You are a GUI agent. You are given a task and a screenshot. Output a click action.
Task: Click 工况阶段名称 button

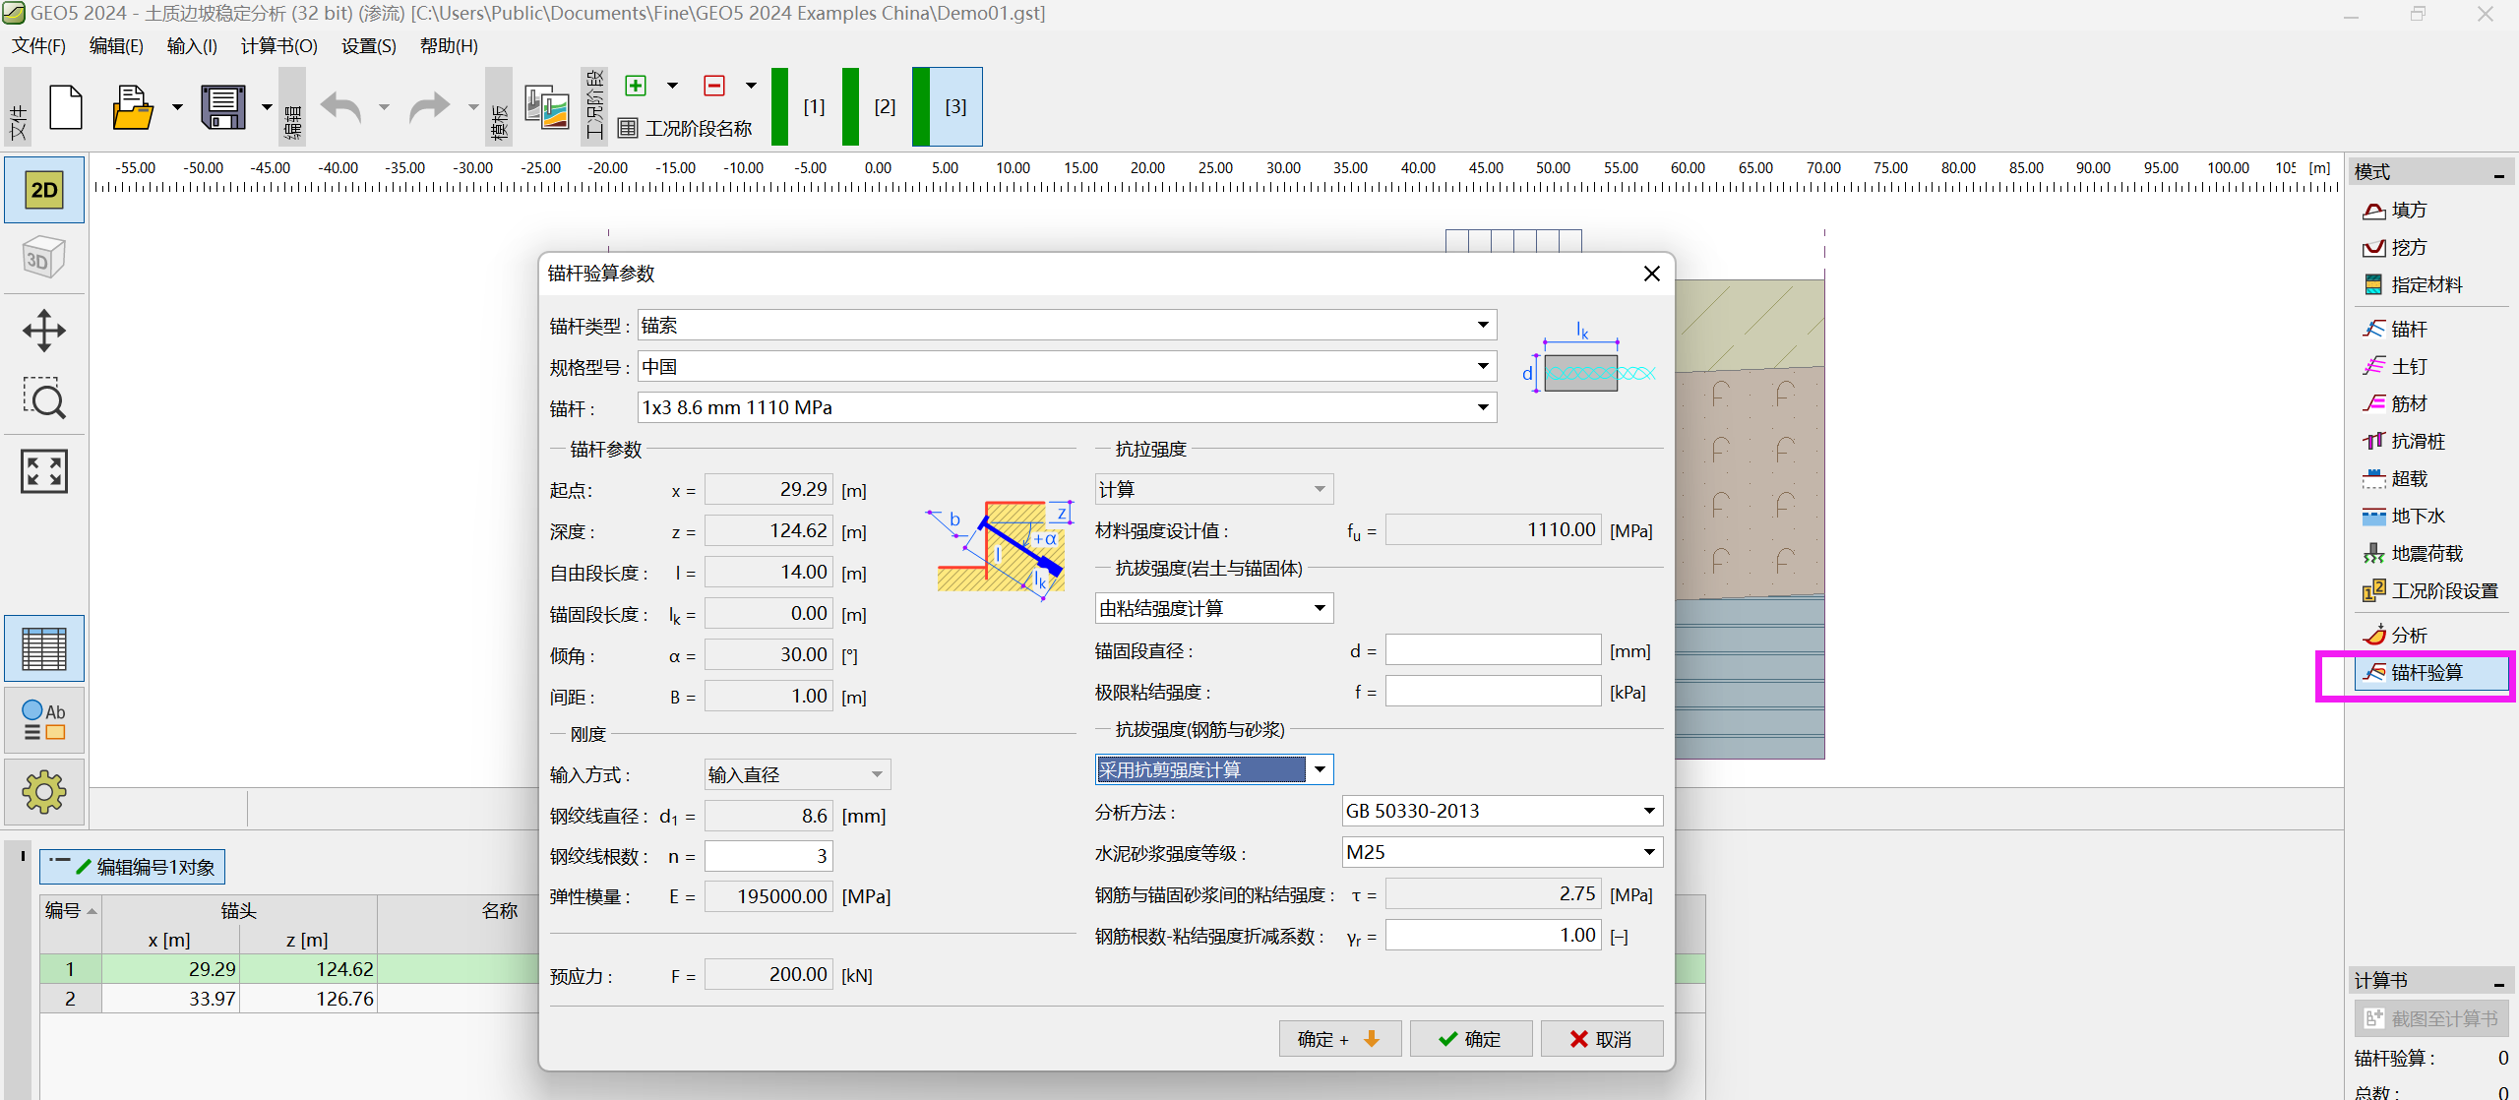pos(685,128)
